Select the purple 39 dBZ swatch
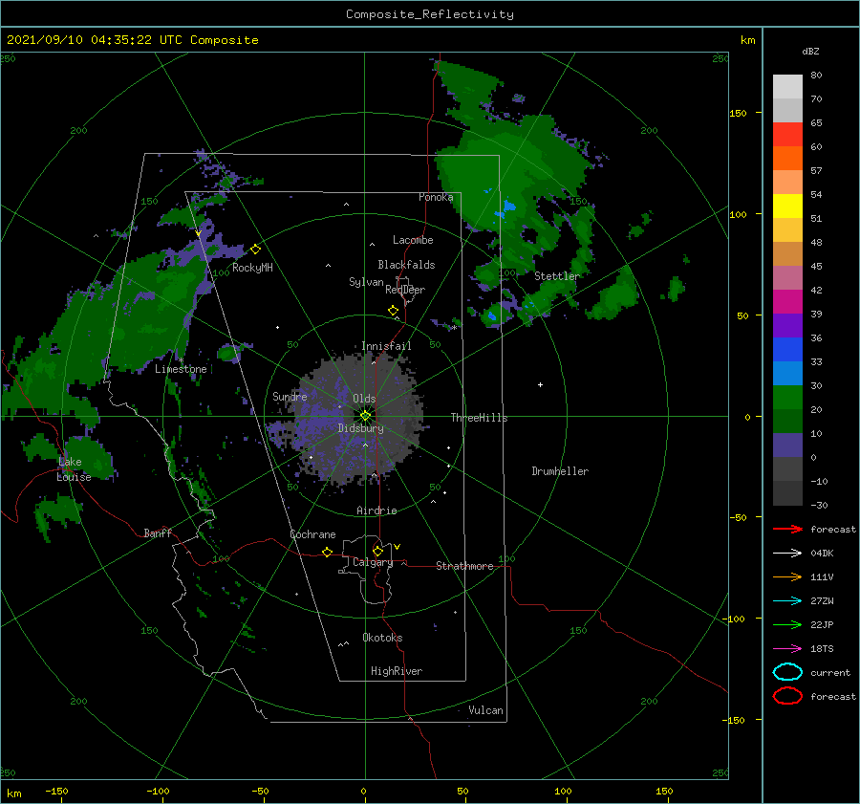Screen dimensions: 860x804 (787, 325)
